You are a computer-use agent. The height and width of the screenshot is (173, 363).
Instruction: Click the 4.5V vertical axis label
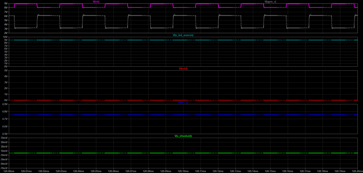[x=5, y=134]
